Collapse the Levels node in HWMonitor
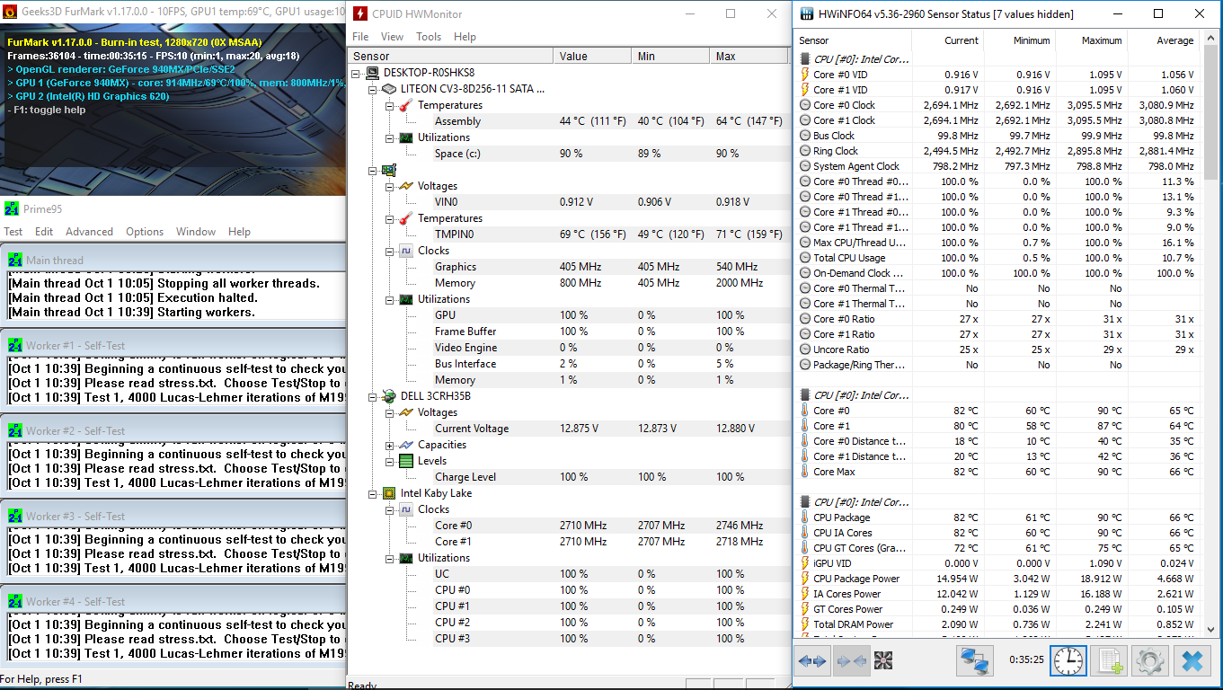Image resolution: width=1223 pixels, height=690 pixels. pos(389,461)
